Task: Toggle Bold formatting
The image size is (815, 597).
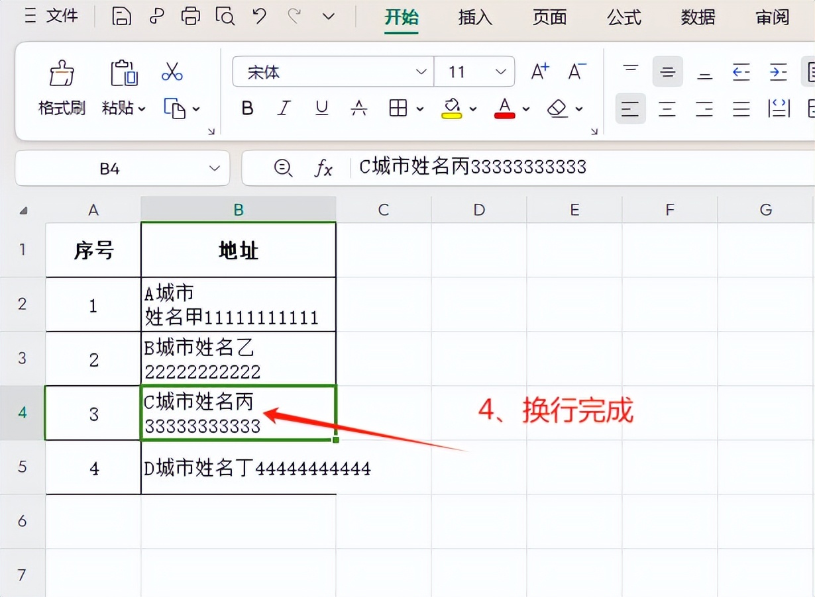Action: point(248,109)
